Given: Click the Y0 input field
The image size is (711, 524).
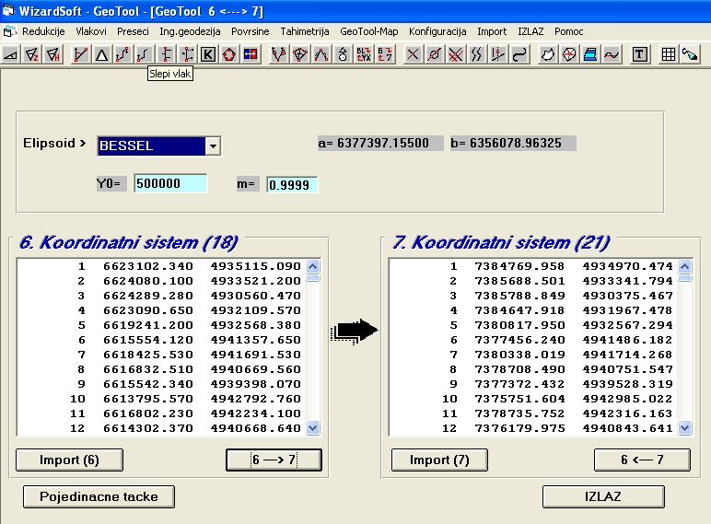Looking at the screenshot, I should tap(170, 183).
